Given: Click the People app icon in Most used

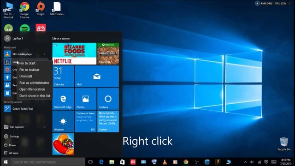Looking at the screenshot, I should [7, 85].
